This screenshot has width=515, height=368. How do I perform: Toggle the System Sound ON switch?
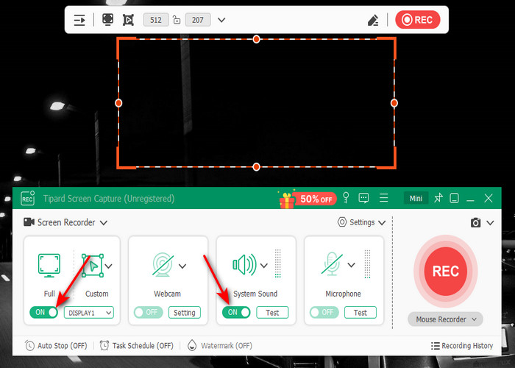pos(236,312)
